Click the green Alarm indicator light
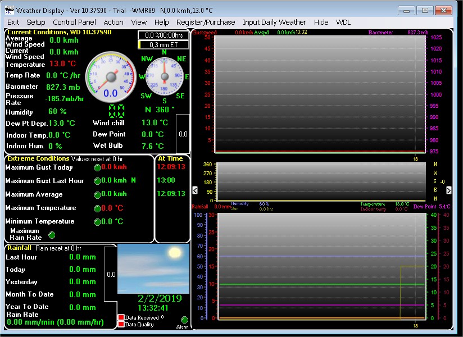Image resolution: width=463 pixels, height=337 pixels. pos(184,320)
